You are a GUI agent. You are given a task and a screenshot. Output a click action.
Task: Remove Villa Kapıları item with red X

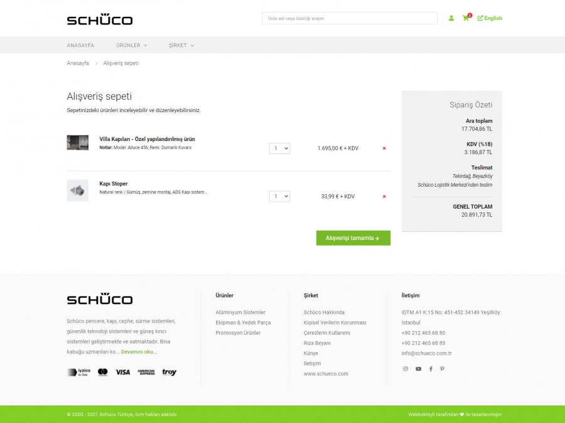pyautogui.click(x=384, y=149)
